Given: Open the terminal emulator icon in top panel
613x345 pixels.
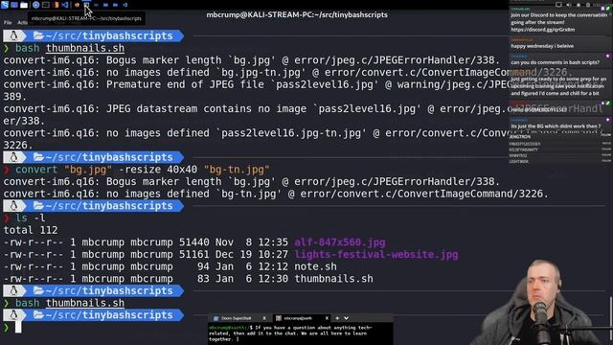Looking at the screenshot, I should 46,5.
